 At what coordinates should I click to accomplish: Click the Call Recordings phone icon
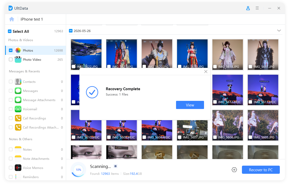pos(18,118)
